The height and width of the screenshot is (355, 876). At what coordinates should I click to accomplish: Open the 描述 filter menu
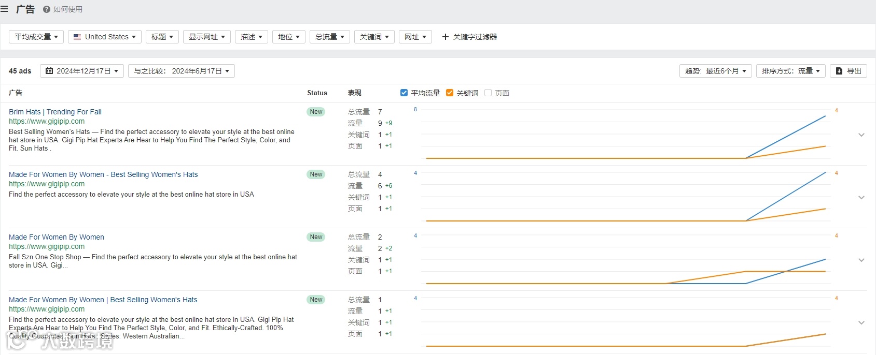[251, 37]
